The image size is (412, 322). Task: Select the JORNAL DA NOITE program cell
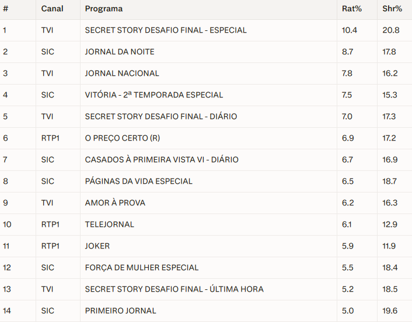[120, 52]
